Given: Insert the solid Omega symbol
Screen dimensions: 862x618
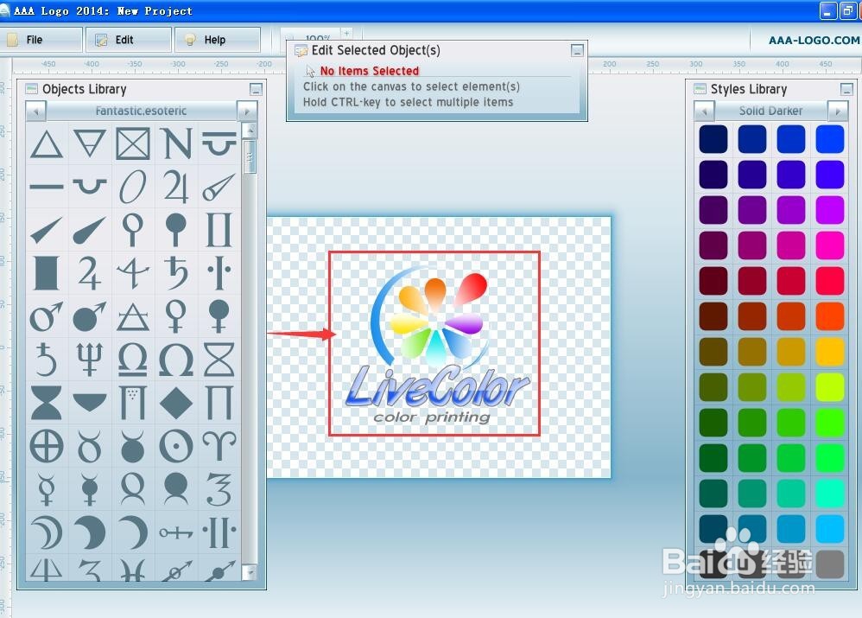Looking at the screenshot, I should click(x=176, y=360).
